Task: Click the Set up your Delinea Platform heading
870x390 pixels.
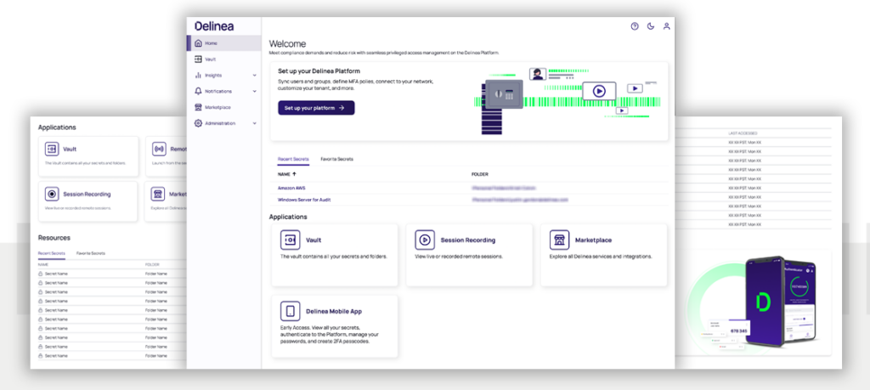Action: coord(319,71)
